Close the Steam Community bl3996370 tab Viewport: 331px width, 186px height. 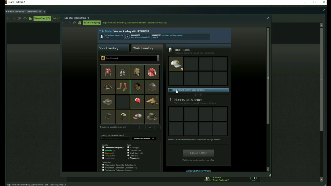point(40,12)
